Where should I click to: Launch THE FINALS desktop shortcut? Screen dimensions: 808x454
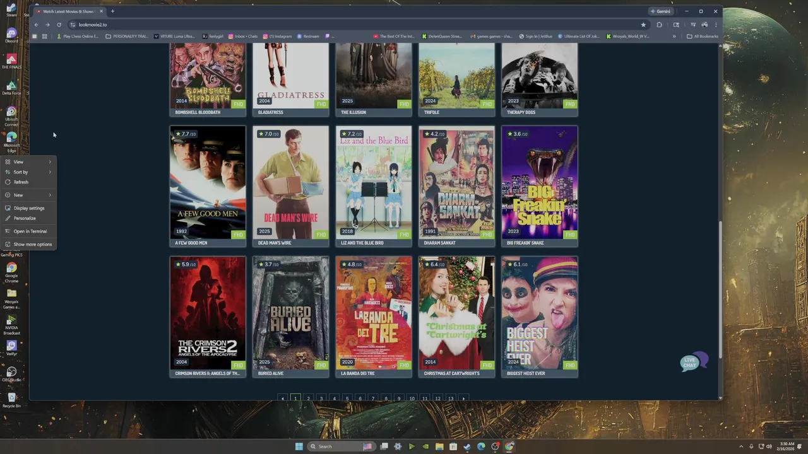coord(11,62)
